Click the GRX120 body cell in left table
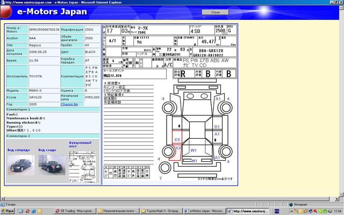 [x=44, y=97]
